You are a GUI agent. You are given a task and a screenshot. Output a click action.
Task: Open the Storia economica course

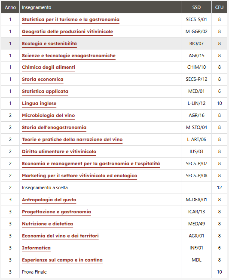click(43, 79)
